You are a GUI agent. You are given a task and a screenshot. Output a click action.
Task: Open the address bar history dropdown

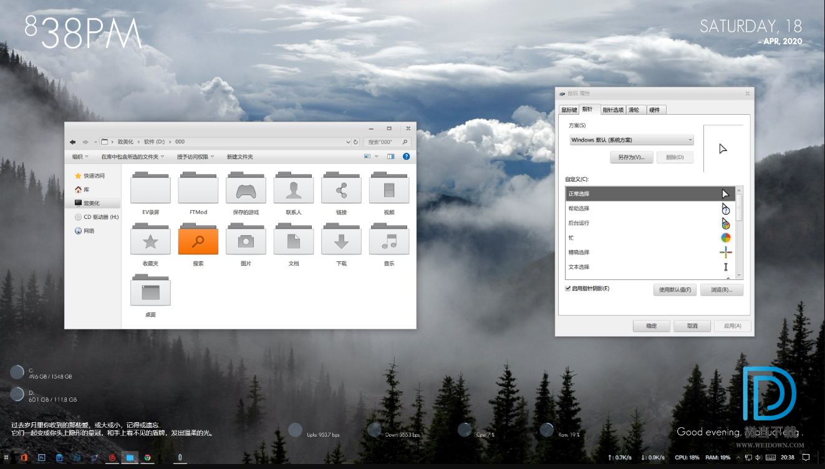(x=348, y=142)
